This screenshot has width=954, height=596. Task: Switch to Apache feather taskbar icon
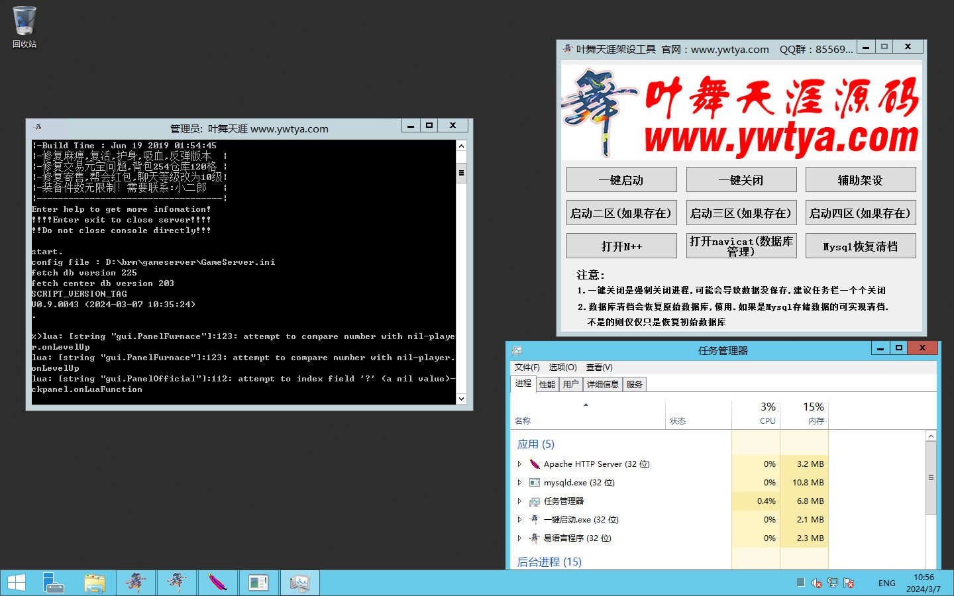tap(217, 583)
